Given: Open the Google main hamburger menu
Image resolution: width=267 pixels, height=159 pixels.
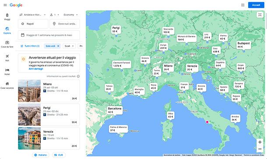Looking at the screenshot, I should [x=5, y=5].
